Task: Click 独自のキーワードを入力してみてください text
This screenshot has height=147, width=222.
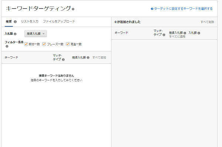Action: [x=57, y=80]
